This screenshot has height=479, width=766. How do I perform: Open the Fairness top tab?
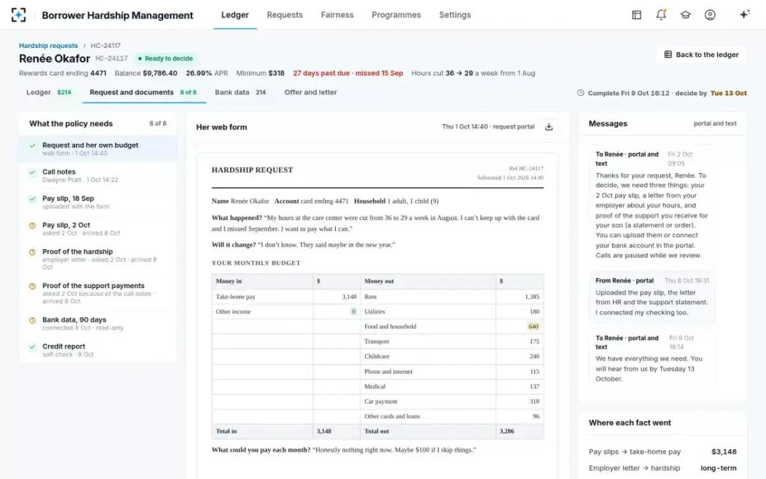(337, 15)
